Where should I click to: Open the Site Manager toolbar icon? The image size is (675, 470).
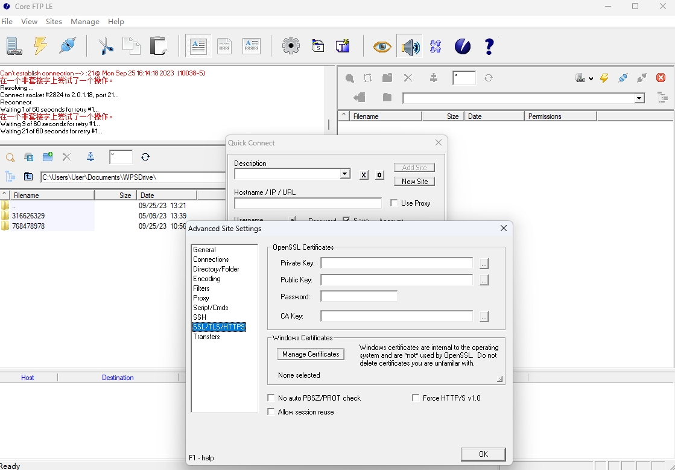click(14, 46)
